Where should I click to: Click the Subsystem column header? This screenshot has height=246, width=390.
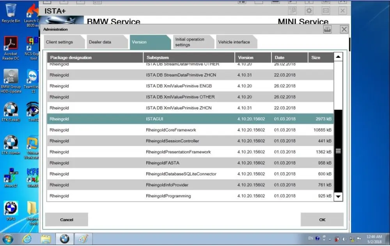(189, 57)
